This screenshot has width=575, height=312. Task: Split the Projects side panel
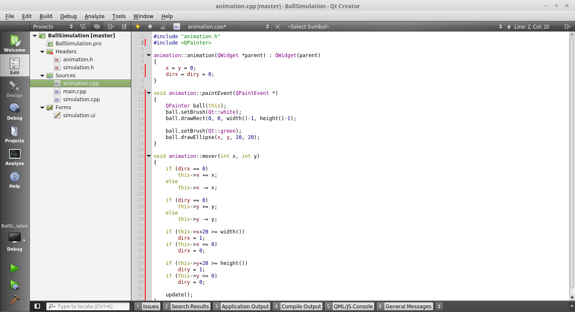point(111,26)
